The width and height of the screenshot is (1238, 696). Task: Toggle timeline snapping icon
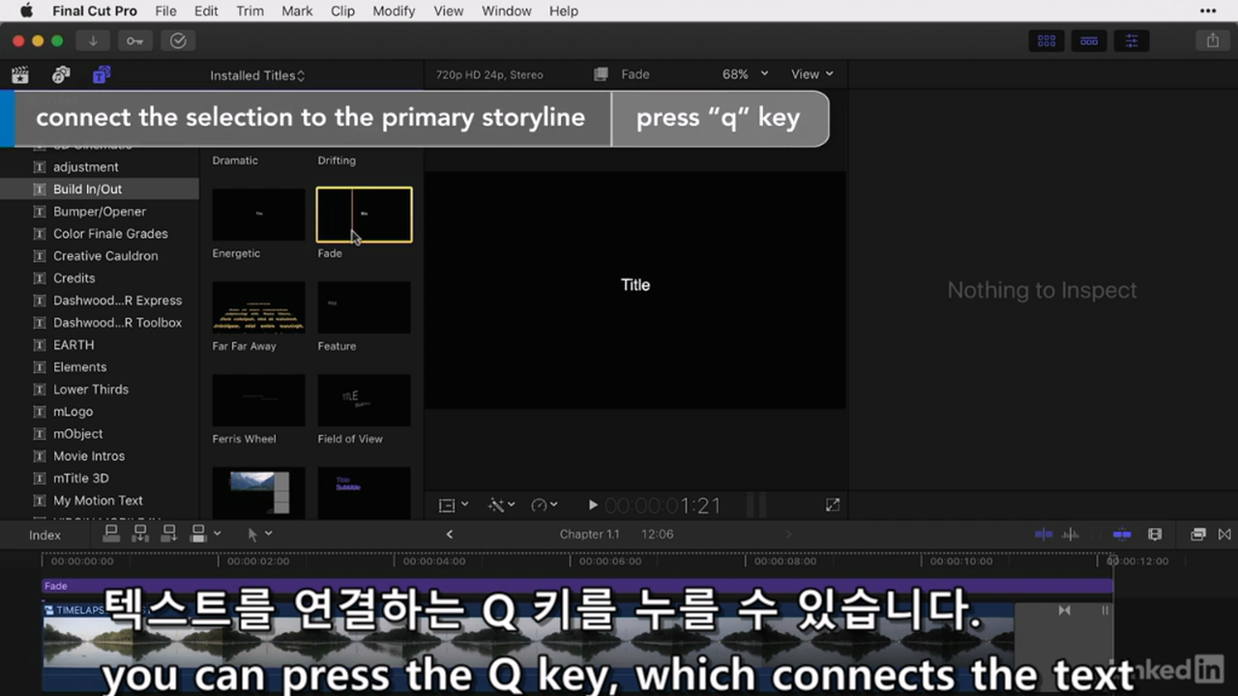1122,534
